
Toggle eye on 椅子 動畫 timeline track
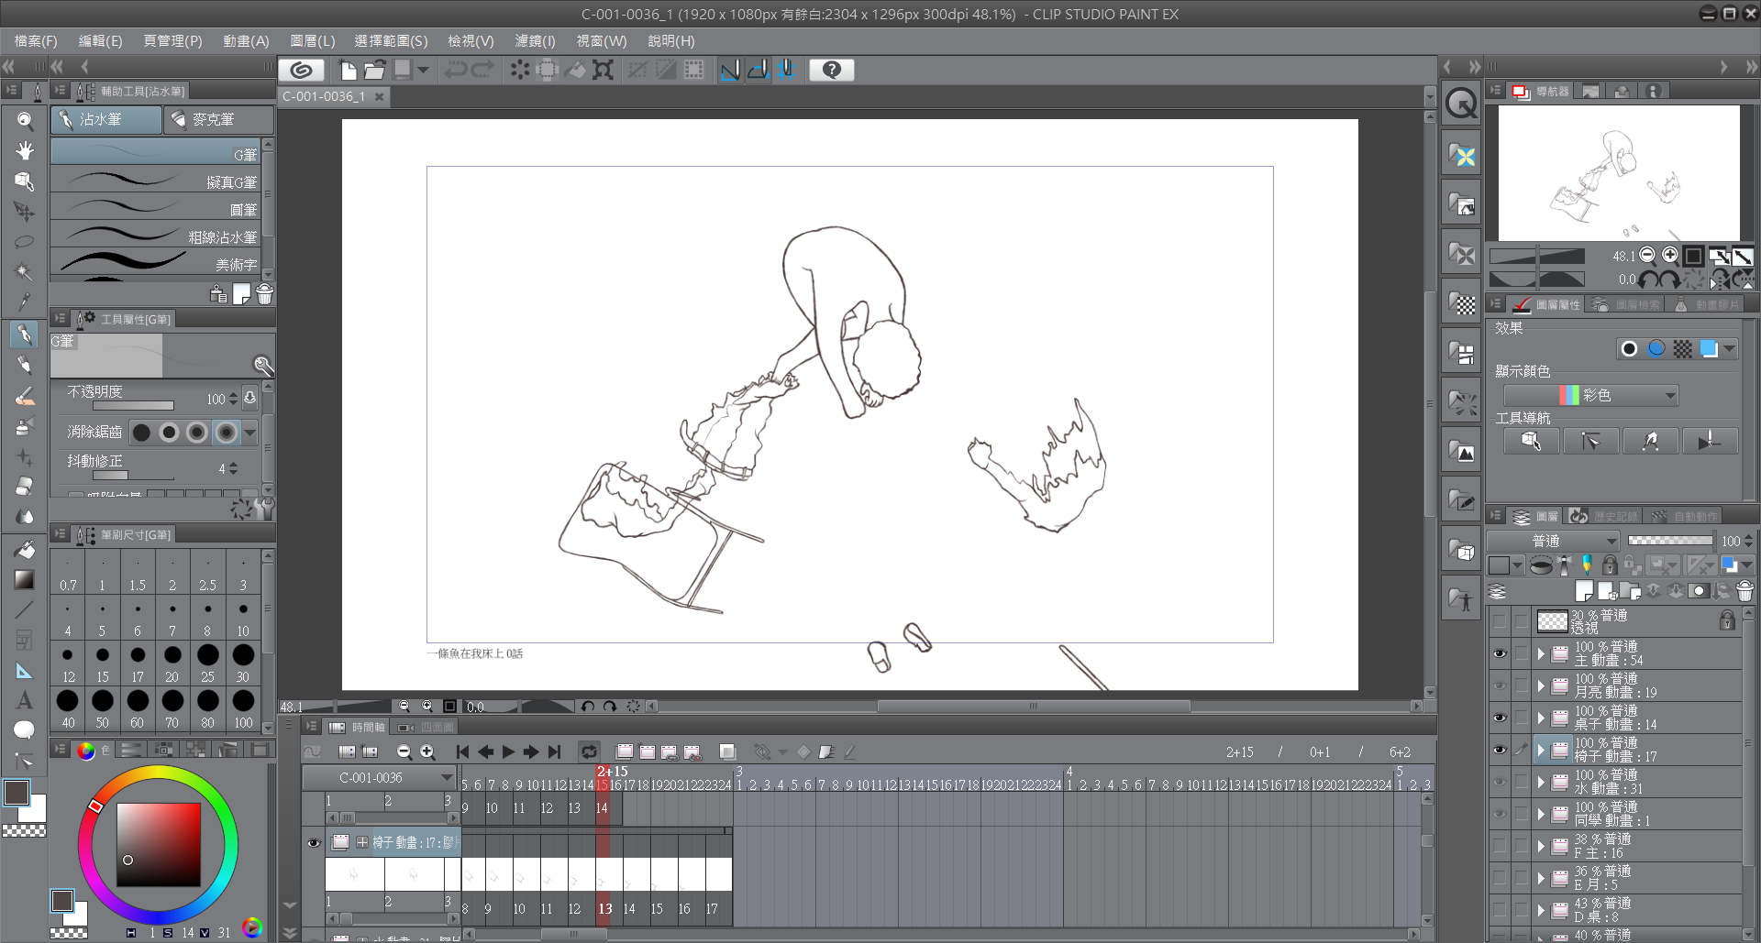[314, 842]
